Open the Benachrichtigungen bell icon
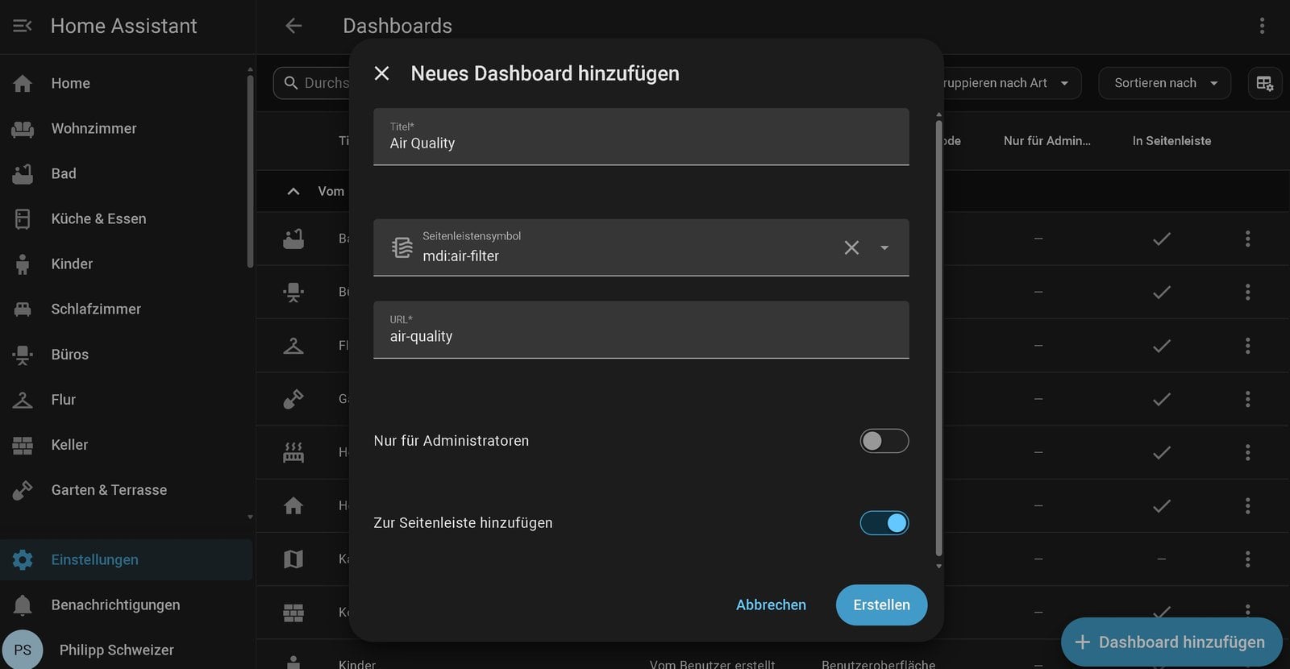This screenshot has width=1290, height=669. [23, 605]
